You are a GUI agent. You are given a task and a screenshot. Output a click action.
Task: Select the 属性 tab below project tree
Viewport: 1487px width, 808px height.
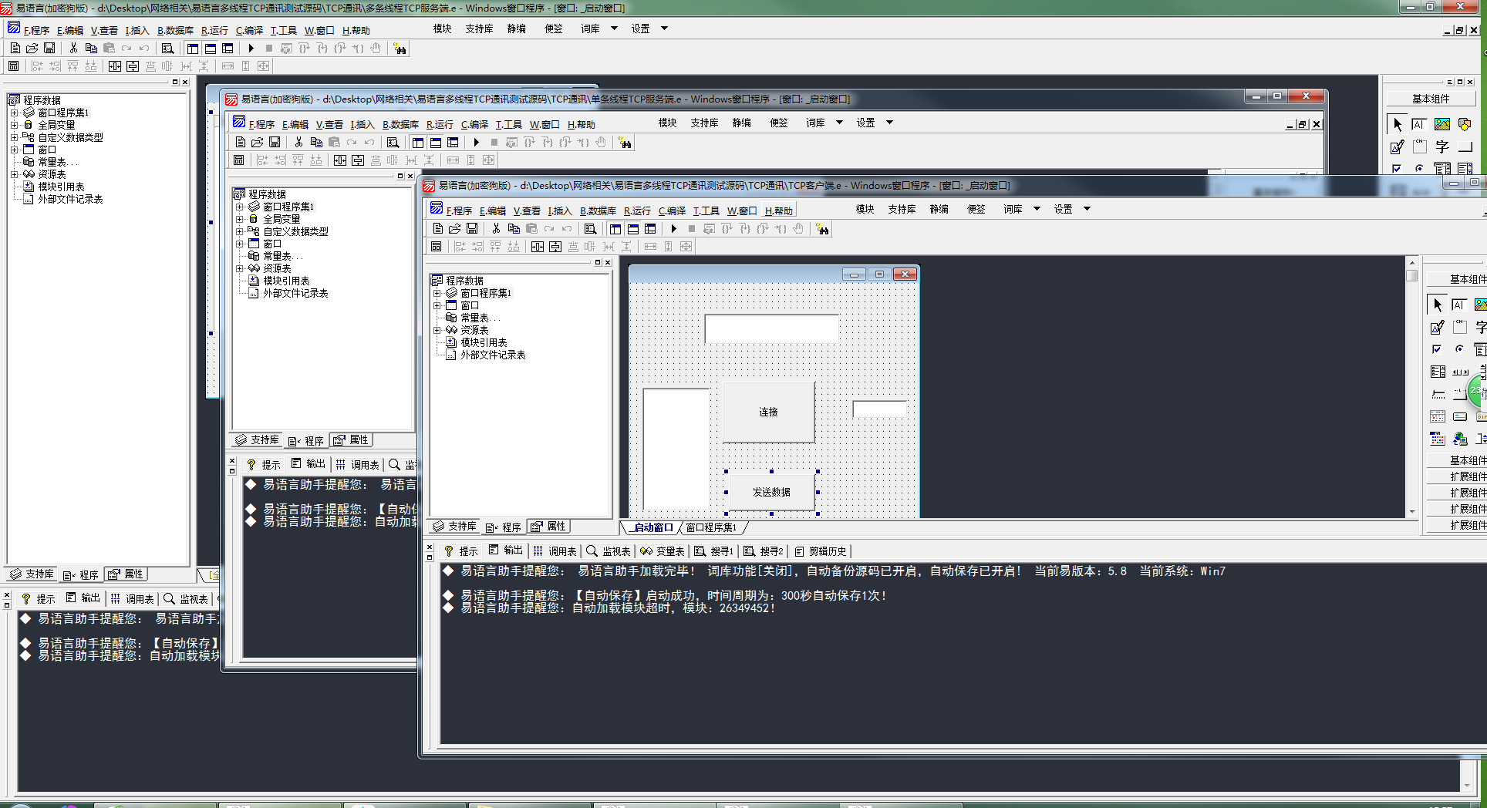548,527
